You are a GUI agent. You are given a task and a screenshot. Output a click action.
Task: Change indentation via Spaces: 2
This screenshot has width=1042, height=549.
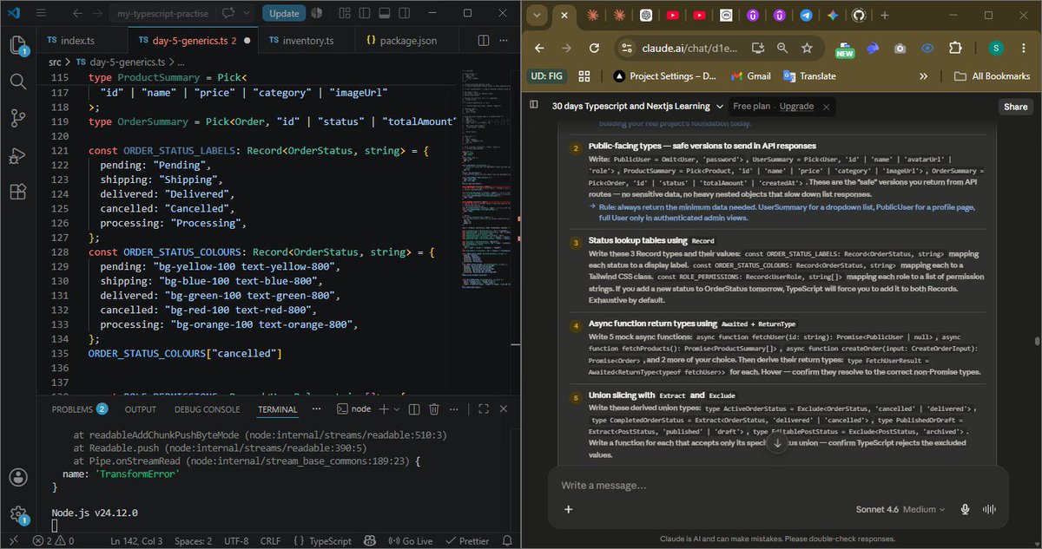tap(193, 541)
